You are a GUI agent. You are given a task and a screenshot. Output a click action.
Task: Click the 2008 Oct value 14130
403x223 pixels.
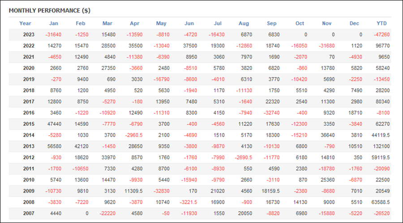coord(300,202)
